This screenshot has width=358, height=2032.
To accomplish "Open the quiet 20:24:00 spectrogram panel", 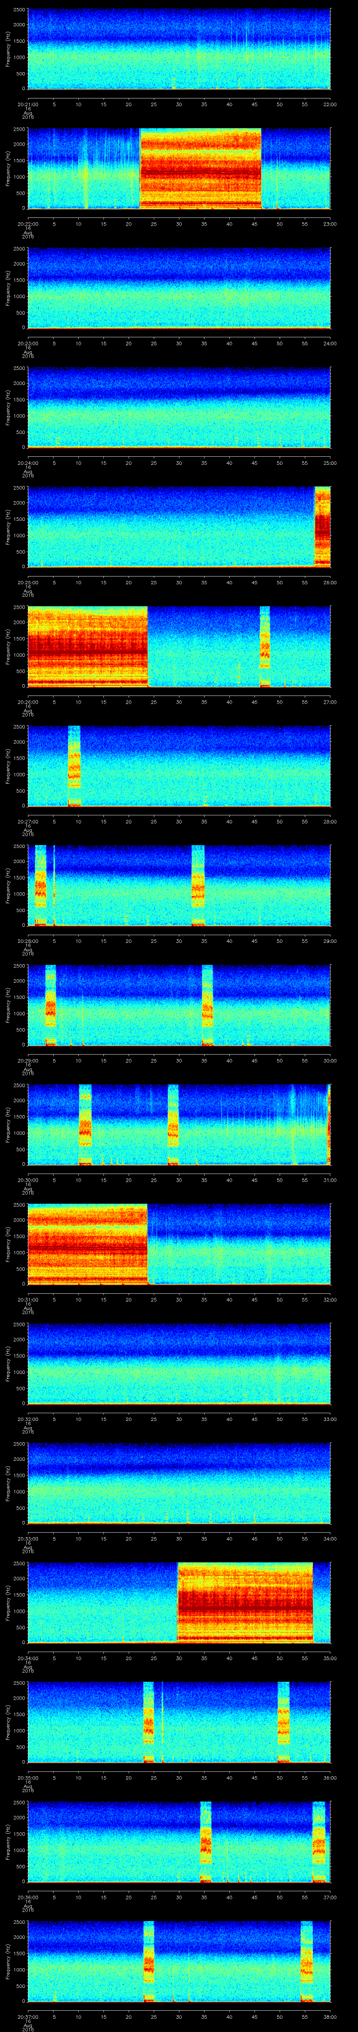I will point(179,407).
